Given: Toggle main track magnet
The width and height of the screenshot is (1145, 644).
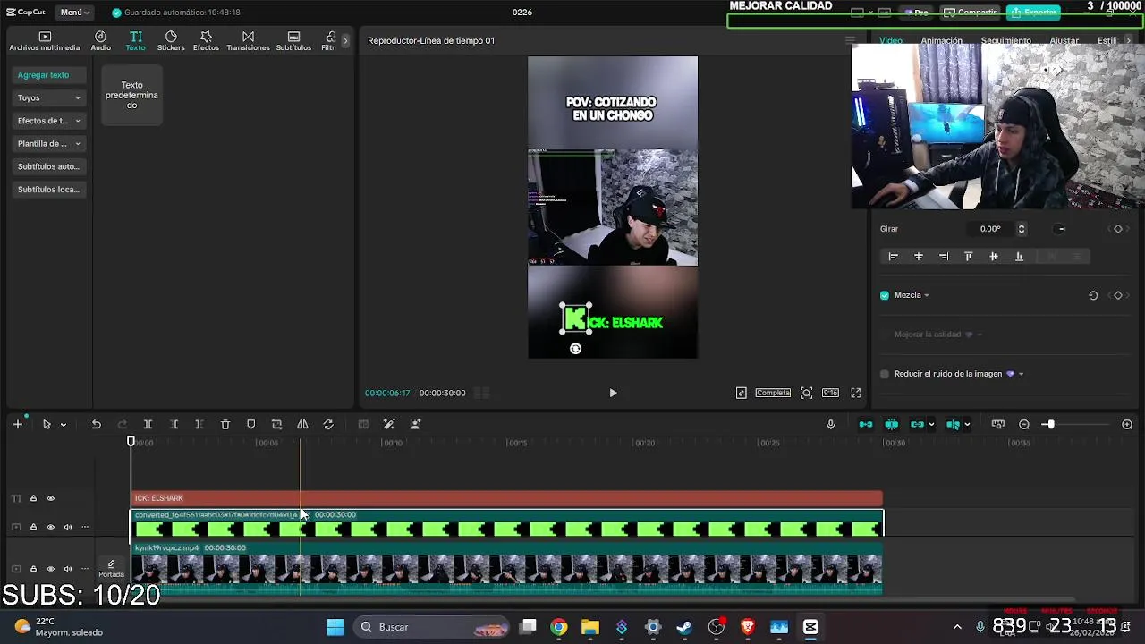Looking at the screenshot, I should click(866, 424).
